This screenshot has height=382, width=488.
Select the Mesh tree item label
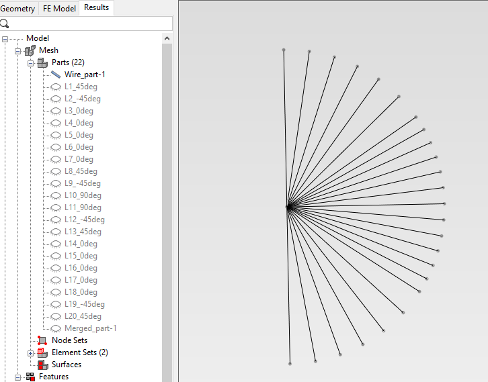point(48,50)
